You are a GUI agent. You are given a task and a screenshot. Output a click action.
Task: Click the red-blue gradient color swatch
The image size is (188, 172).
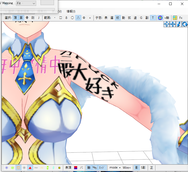tap(76, 168)
